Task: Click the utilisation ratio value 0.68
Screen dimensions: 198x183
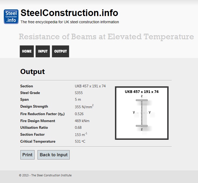Action: pos(78,127)
